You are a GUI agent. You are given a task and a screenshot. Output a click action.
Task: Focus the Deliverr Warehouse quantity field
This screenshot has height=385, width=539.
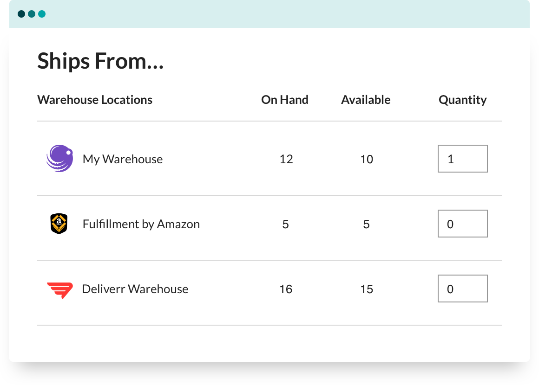tap(462, 289)
